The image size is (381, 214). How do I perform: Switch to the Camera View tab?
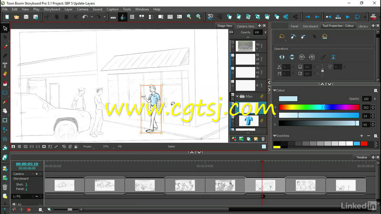click(245, 26)
